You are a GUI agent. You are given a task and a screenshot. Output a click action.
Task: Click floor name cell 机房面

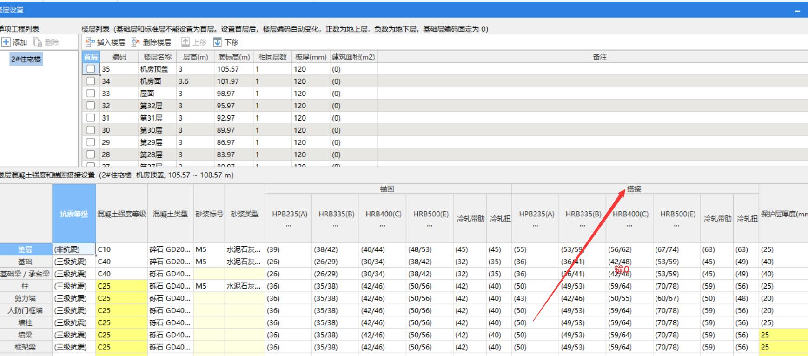point(158,81)
